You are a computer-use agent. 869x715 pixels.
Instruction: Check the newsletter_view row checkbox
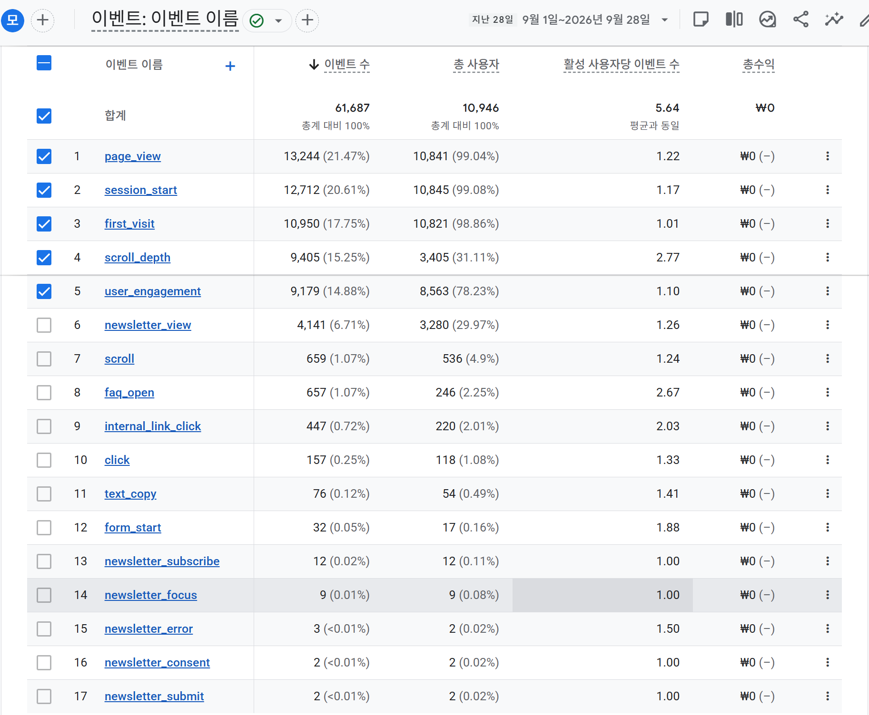pyautogui.click(x=44, y=325)
